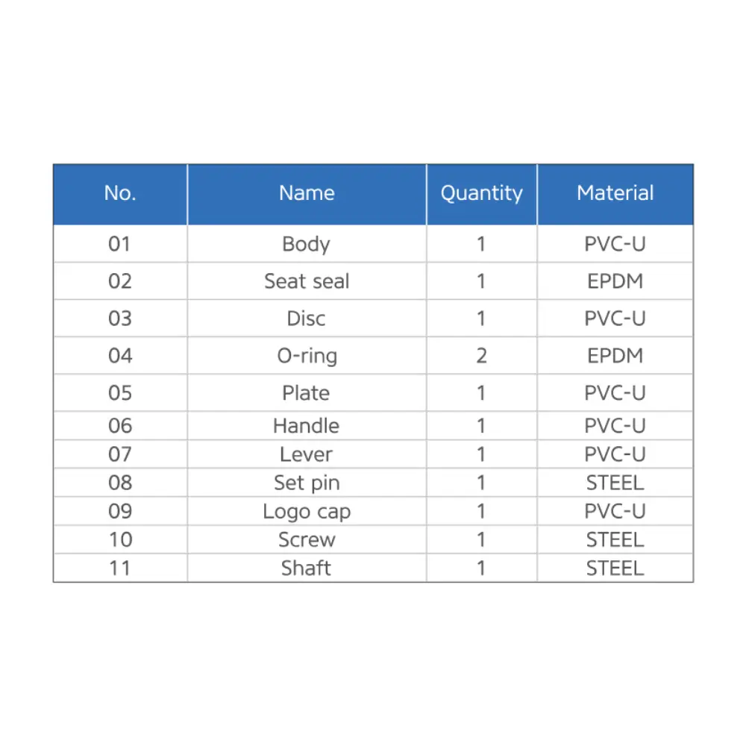Select the Plate name cell
Screen dimensions: 746x746
307,392
